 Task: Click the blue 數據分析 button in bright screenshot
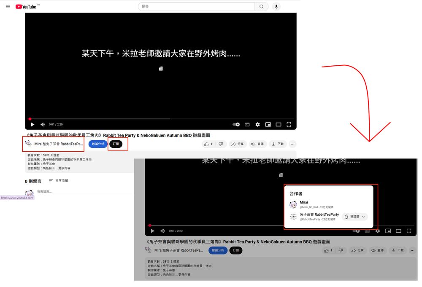(98, 144)
